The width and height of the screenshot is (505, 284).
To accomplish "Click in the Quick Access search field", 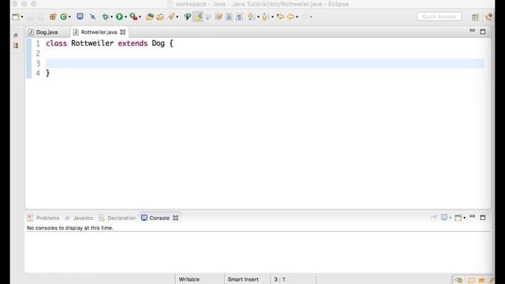I will 440,17.
